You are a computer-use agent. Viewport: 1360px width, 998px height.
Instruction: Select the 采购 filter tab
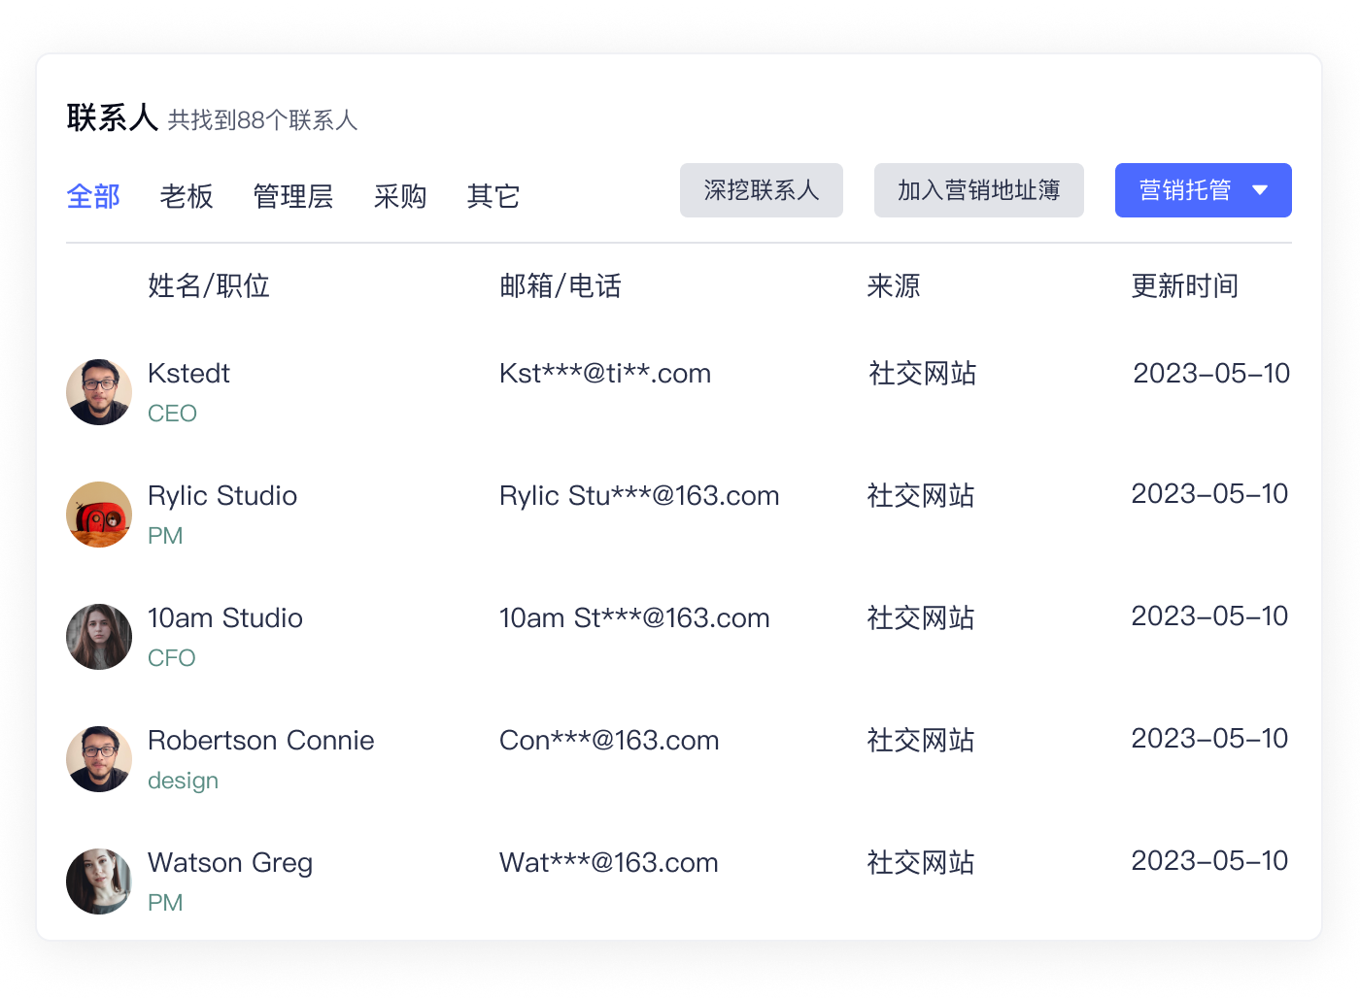click(x=400, y=196)
